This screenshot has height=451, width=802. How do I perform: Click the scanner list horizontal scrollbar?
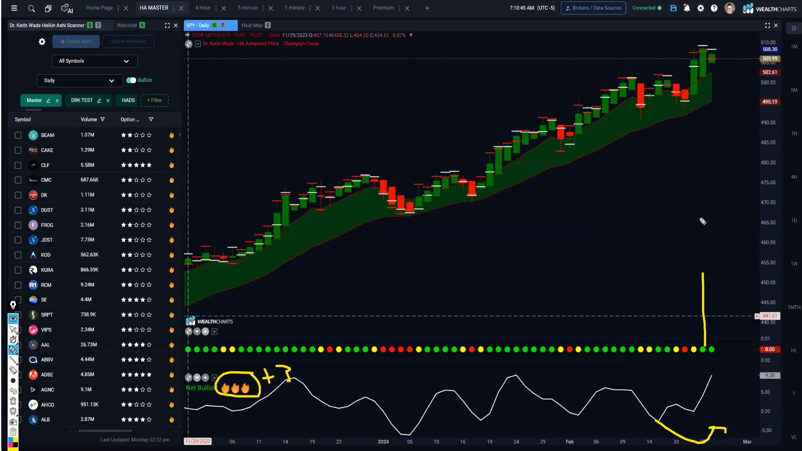pos(105,431)
